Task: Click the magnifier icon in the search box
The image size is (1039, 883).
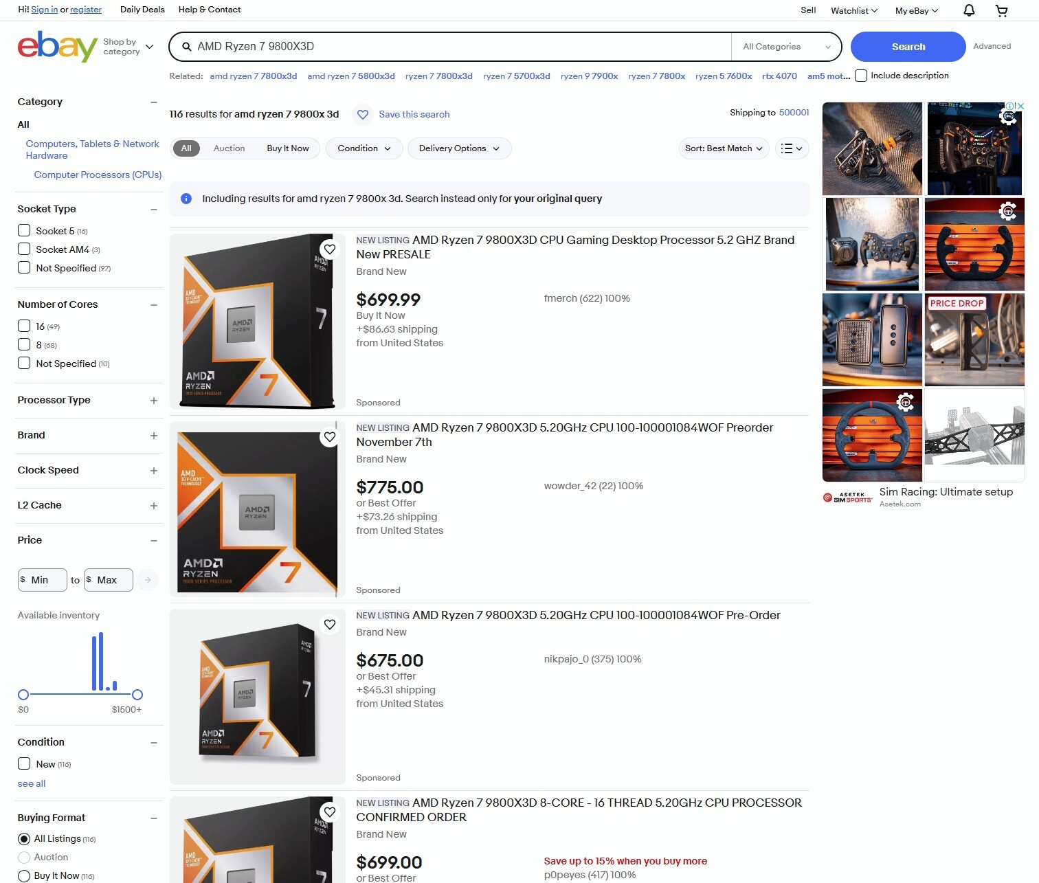Action: pos(186,47)
